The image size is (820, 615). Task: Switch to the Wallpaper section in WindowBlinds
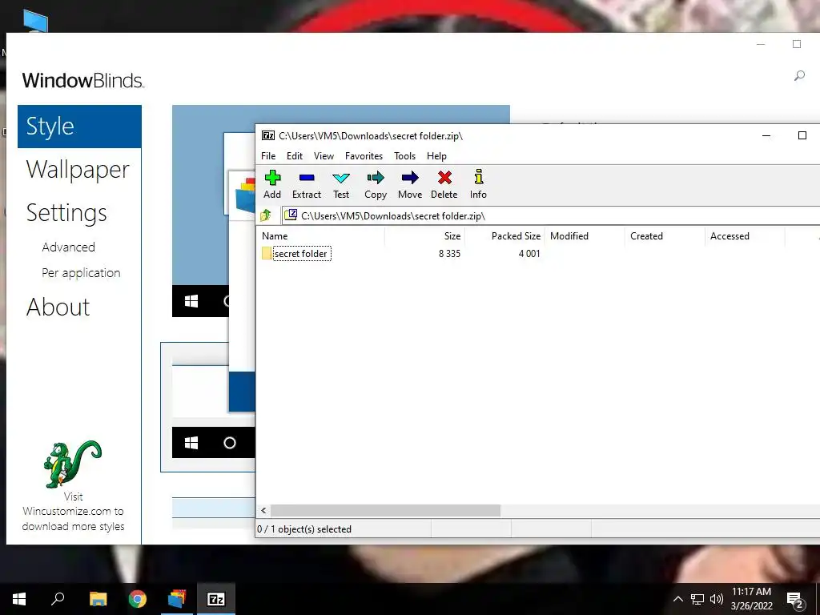(78, 170)
